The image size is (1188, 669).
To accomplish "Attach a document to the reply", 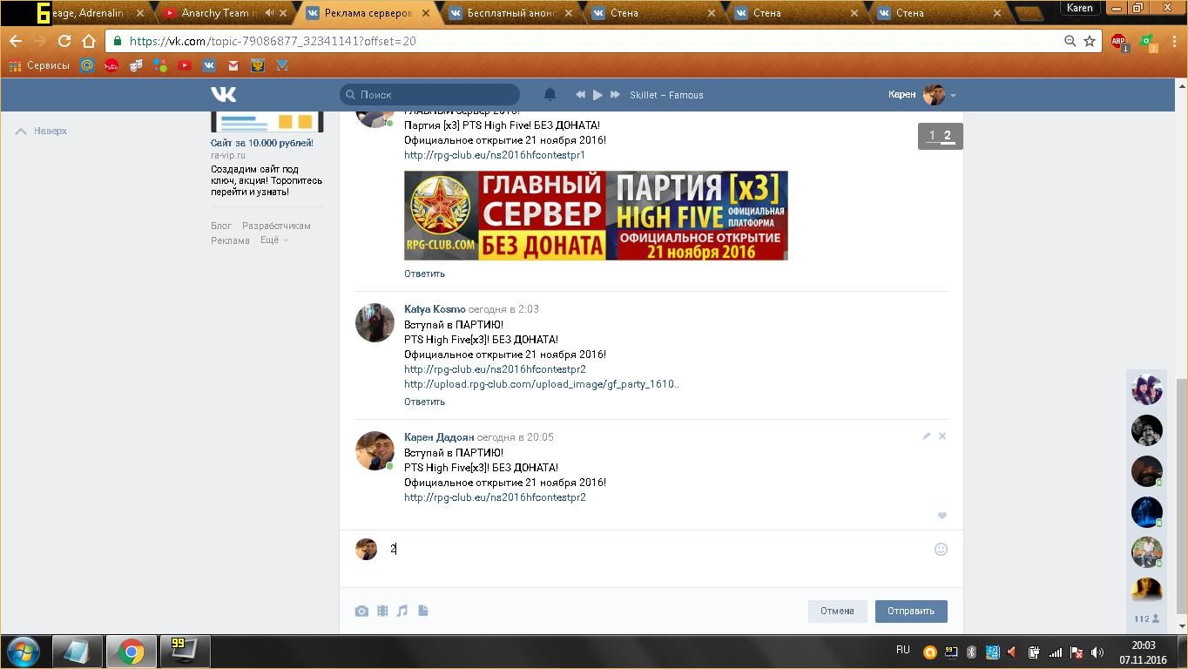I will [x=423, y=611].
